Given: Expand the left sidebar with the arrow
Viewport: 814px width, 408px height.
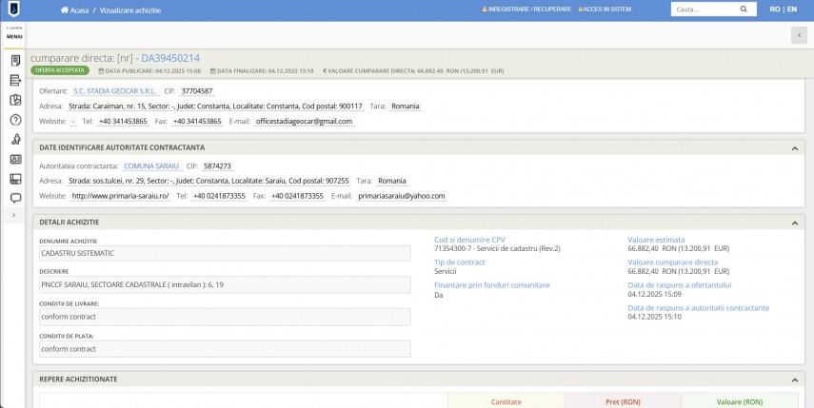Looking at the screenshot, I should 14,217.
